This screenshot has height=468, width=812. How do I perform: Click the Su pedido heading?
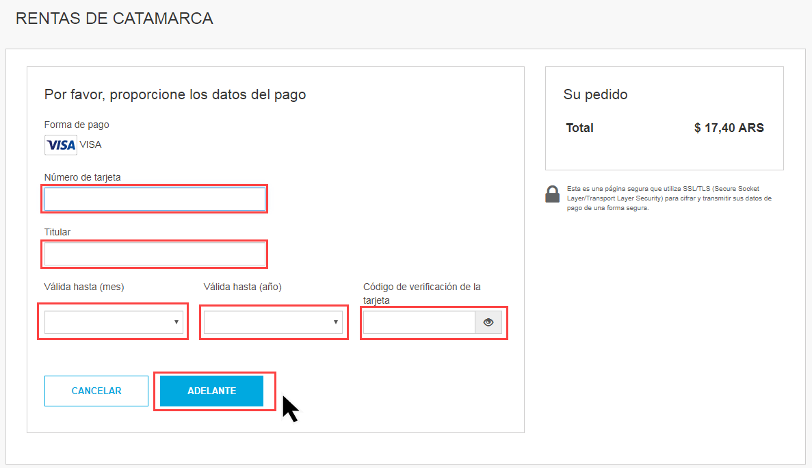[596, 94]
